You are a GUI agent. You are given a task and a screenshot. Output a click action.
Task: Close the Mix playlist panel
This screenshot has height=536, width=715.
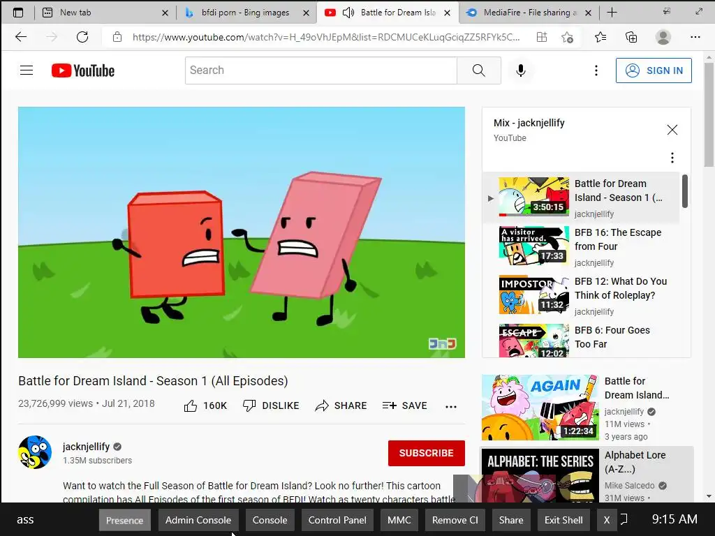[672, 130]
